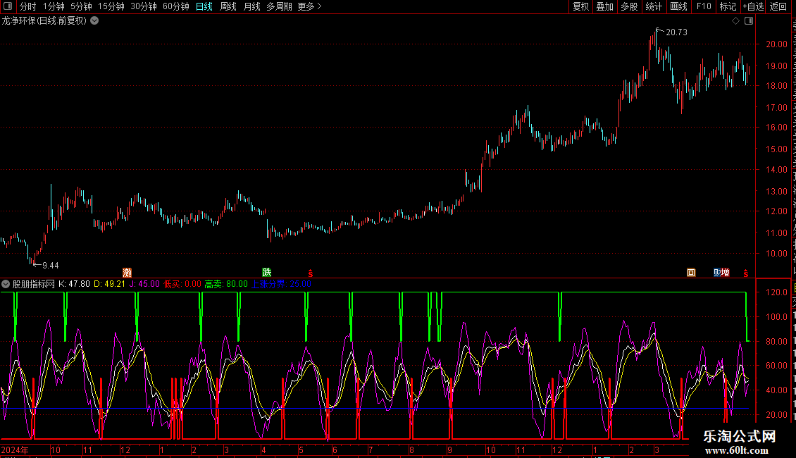
Task: Switch to the 60分钟 period
Action: click(x=176, y=6)
